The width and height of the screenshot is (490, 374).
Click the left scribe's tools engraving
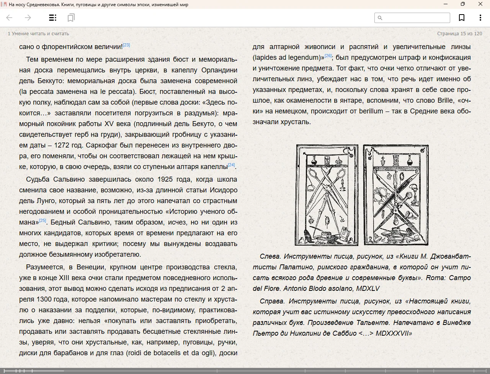tap(327, 195)
